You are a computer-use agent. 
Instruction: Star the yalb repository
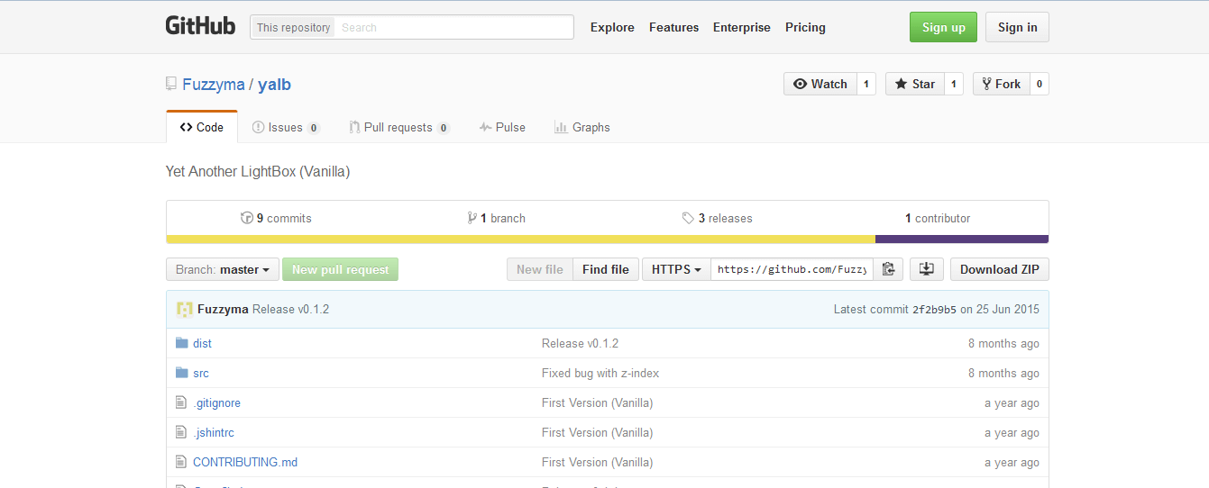(x=915, y=84)
